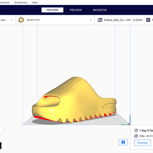This screenshot has width=153, height=153.
Task: Open the Preferences menu
Action: (x=21, y=2)
